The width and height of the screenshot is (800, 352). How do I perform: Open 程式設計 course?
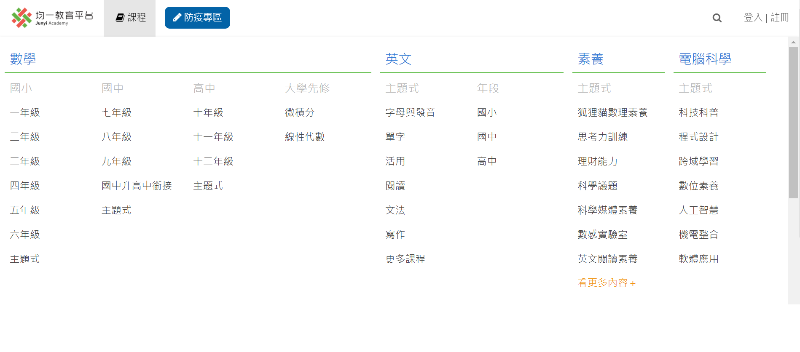(698, 137)
